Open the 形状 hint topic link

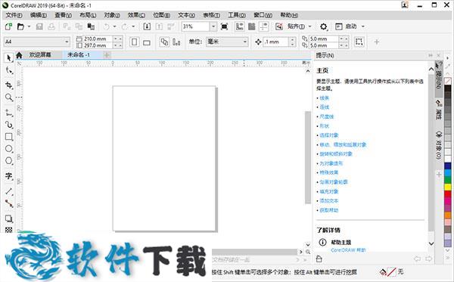[325, 126]
